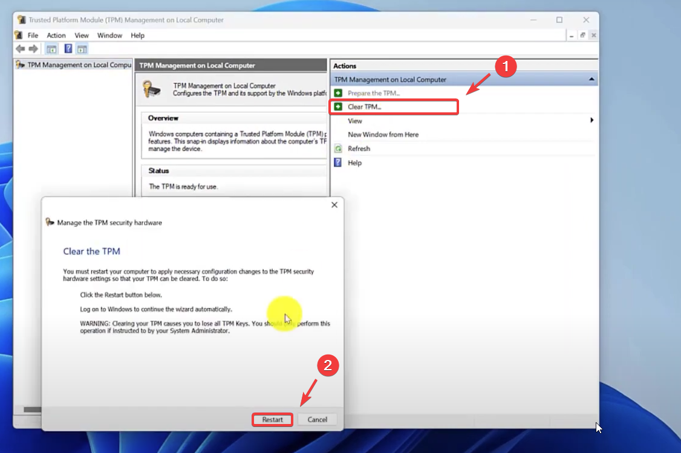Click Refresh in Actions pane
The width and height of the screenshot is (681, 453).
click(x=359, y=149)
